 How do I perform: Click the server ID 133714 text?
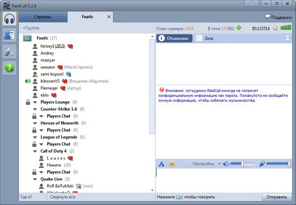261,28
